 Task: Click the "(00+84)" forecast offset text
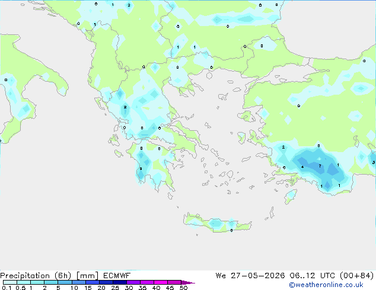point(356,276)
